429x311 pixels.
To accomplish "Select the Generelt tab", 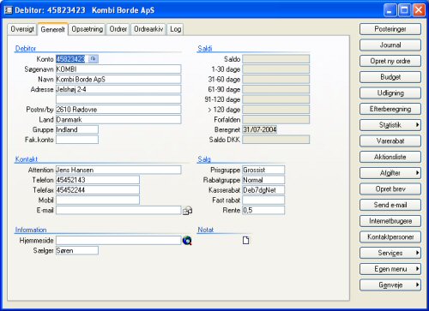I will click(x=52, y=29).
